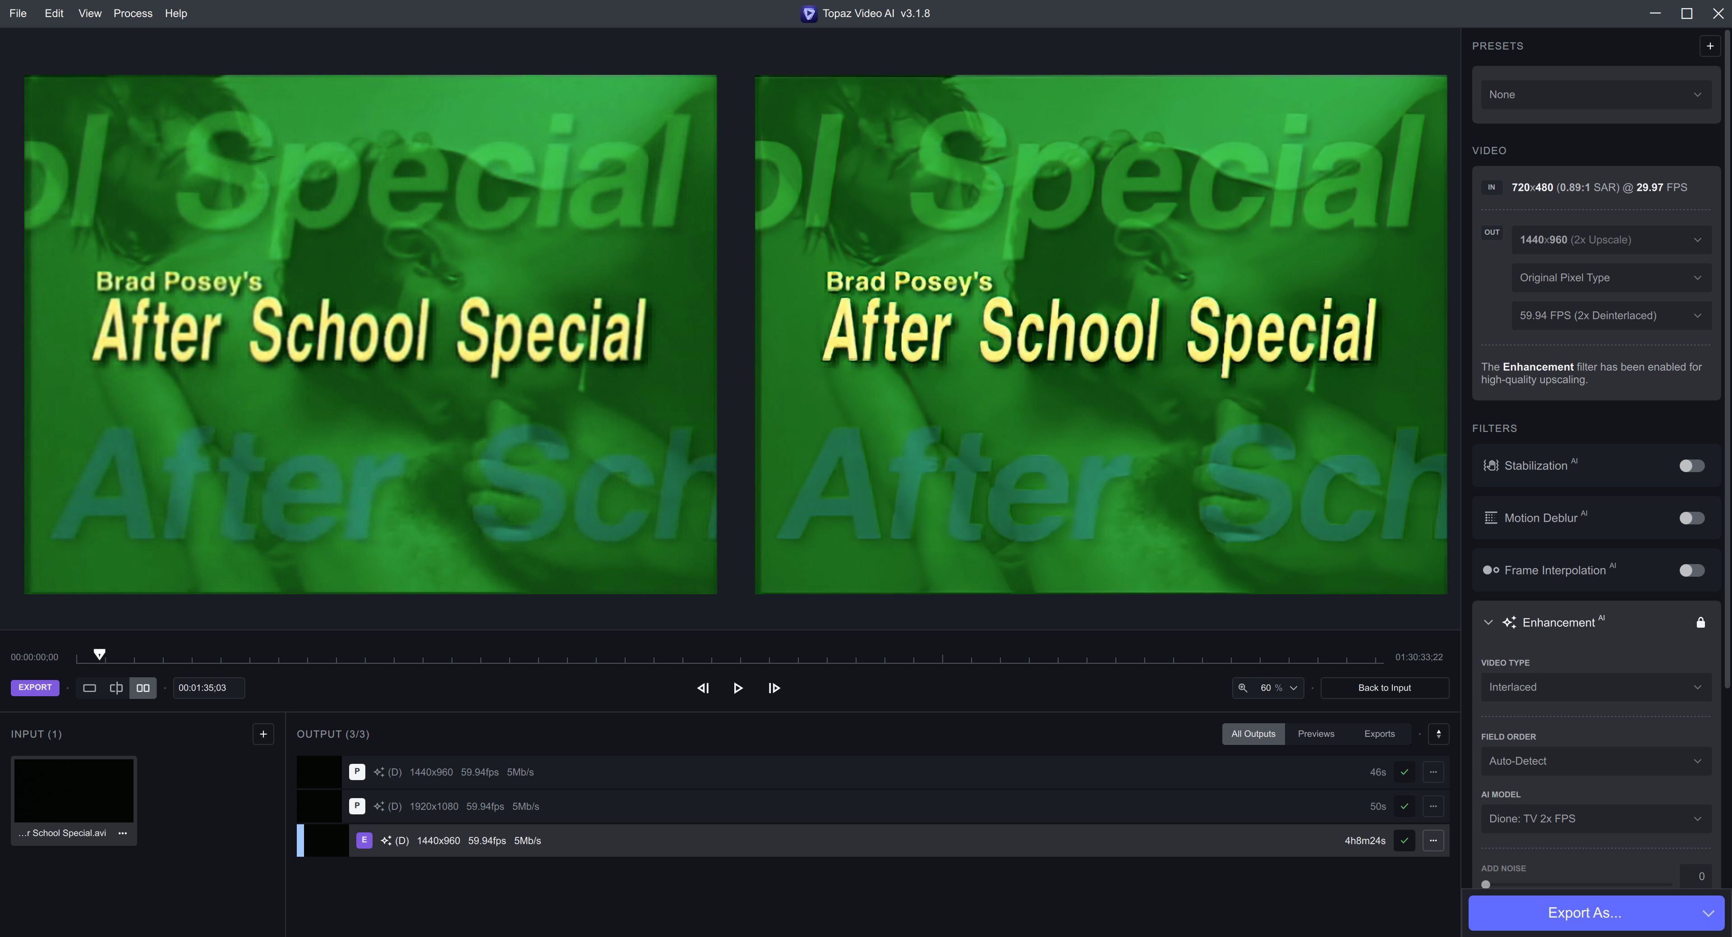The height and width of the screenshot is (937, 1732).
Task: Click the Stabilization filter icon
Action: 1491,465
